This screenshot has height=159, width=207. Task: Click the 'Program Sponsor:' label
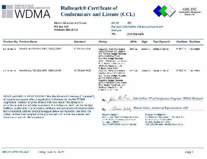tap(111, 115)
